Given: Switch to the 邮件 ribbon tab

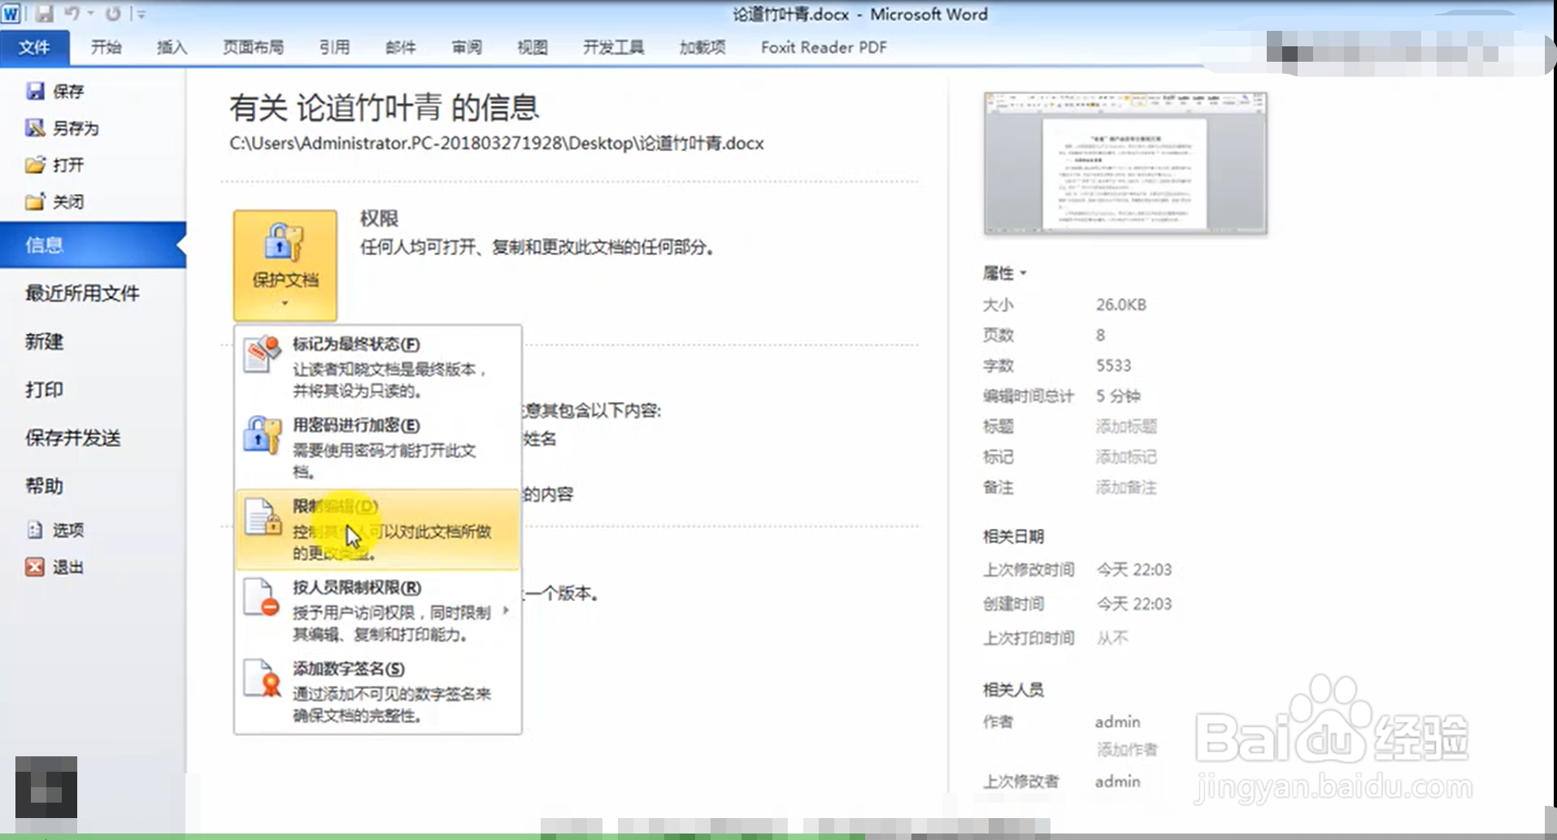Looking at the screenshot, I should [x=400, y=47].
